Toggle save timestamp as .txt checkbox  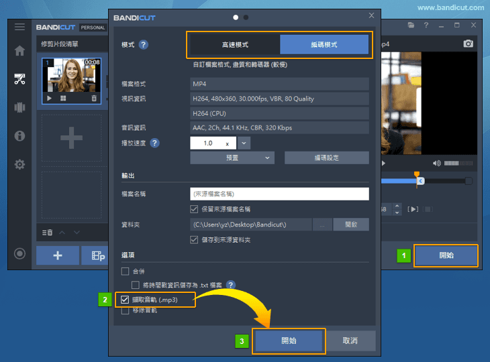click(x=136, y=285)
